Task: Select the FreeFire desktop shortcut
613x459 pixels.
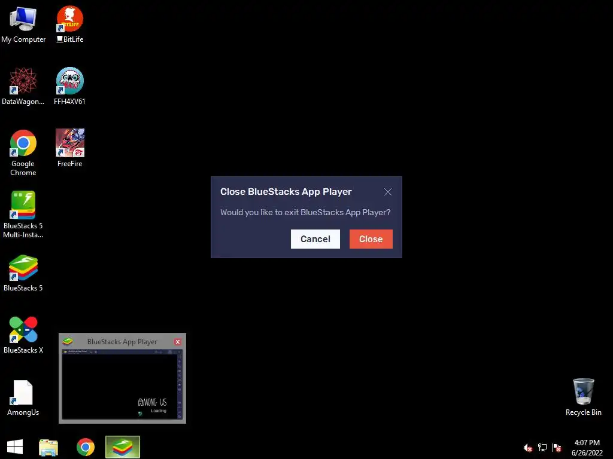Action: pyautogui.click(x=69, y=148)
